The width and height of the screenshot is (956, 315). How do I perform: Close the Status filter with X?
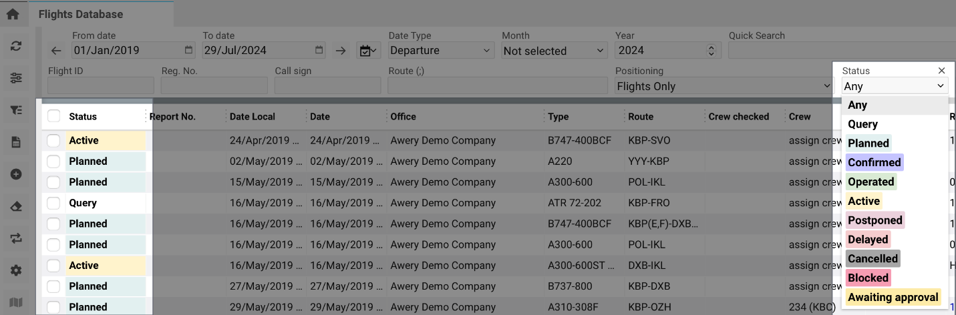pyautogui.click(x=941, y=71)
